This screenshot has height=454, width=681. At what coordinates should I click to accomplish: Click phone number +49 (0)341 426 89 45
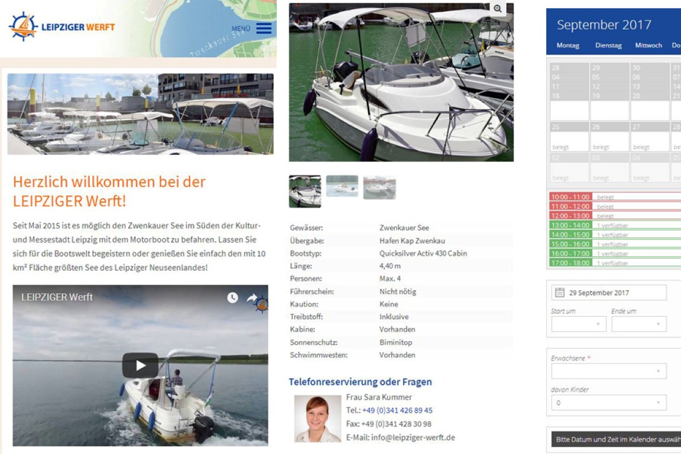[397, 410]
